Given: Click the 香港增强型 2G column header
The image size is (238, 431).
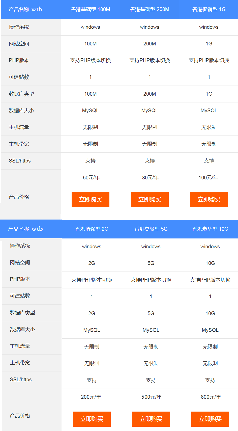Looking at the screenshot, I should (x=92, y=229).
